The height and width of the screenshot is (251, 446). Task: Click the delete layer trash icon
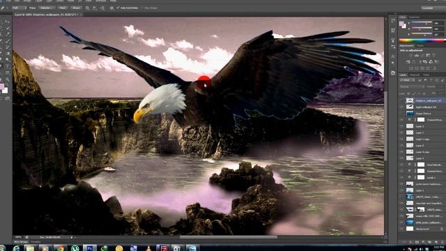[x=442, y=242]
